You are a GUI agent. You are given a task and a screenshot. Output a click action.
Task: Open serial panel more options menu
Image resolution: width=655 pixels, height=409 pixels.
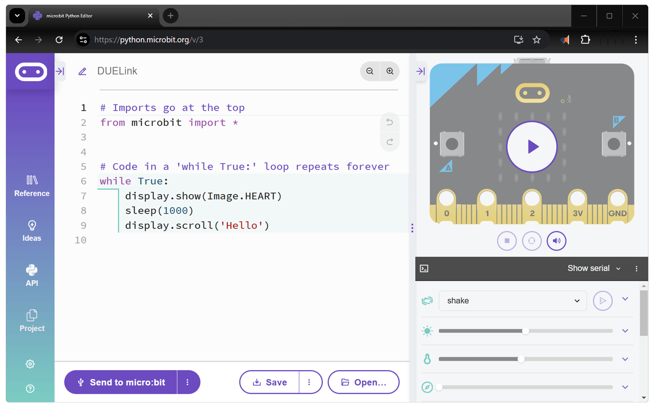636,269
